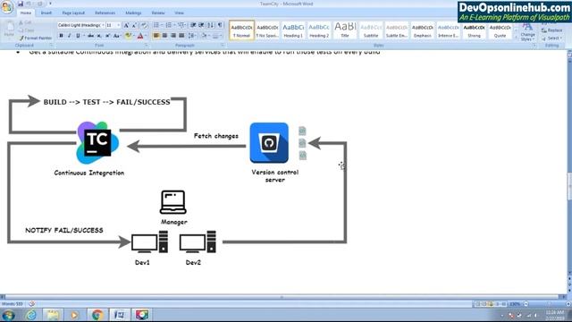Apply the No Spacing style
The image size is (572, 322).
[x=267, y=30]
